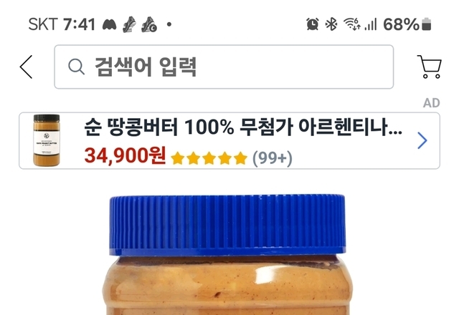This screenshot has height=315, width=459.
Task: Tap the cell signal bars icon
Action: [x=371, y=24]
